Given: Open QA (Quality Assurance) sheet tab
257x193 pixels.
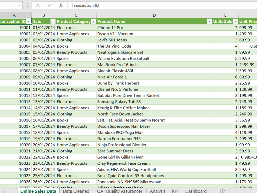Looking at the screenshot, I should (x=119, y=191).
